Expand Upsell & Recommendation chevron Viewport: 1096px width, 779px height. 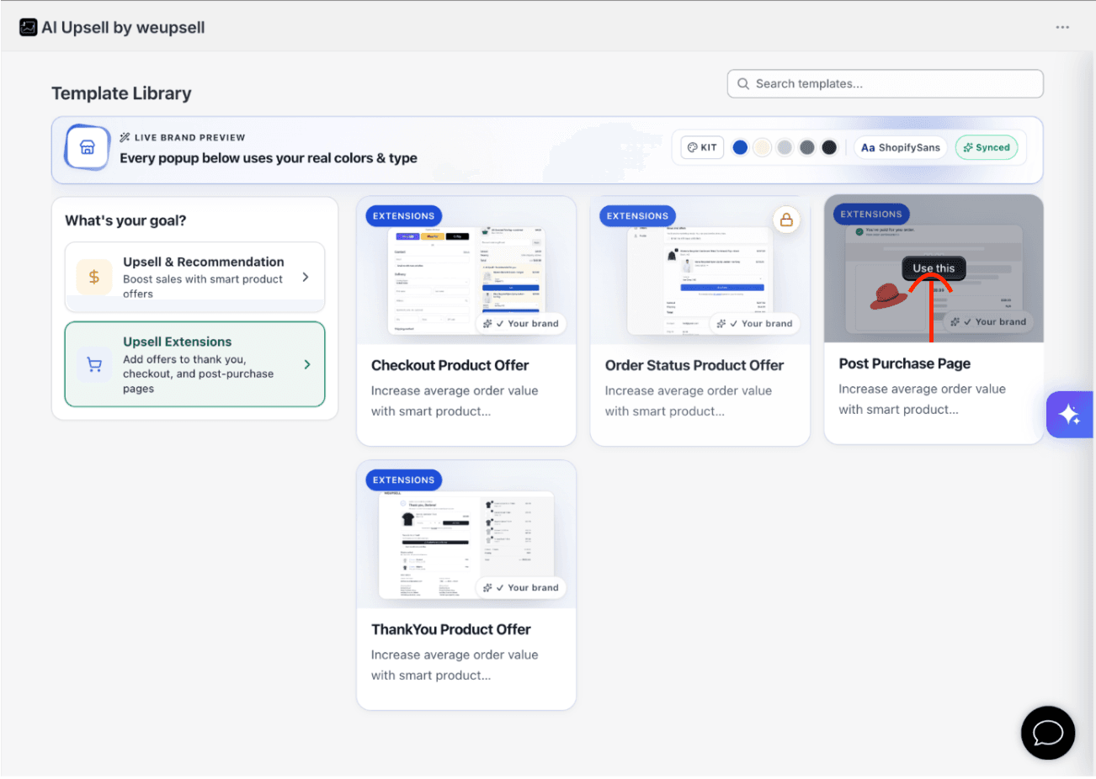[306, 277]
